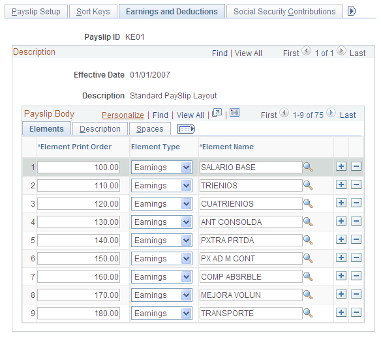Add a row after TRIENIOS
The image size is (381, 337).
pos(341,184)
